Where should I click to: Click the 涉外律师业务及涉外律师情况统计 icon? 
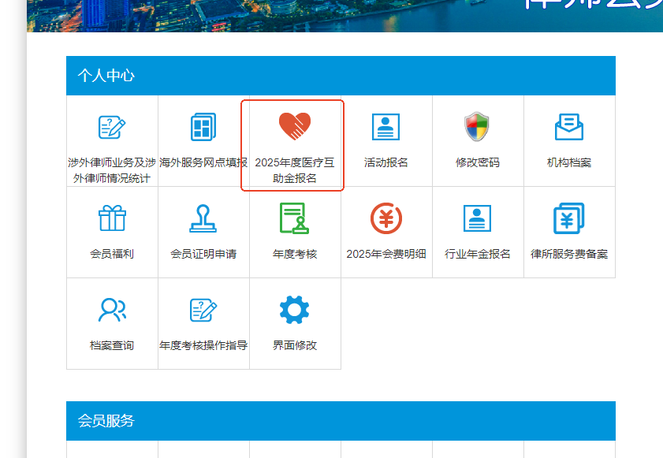pos(112,127)
